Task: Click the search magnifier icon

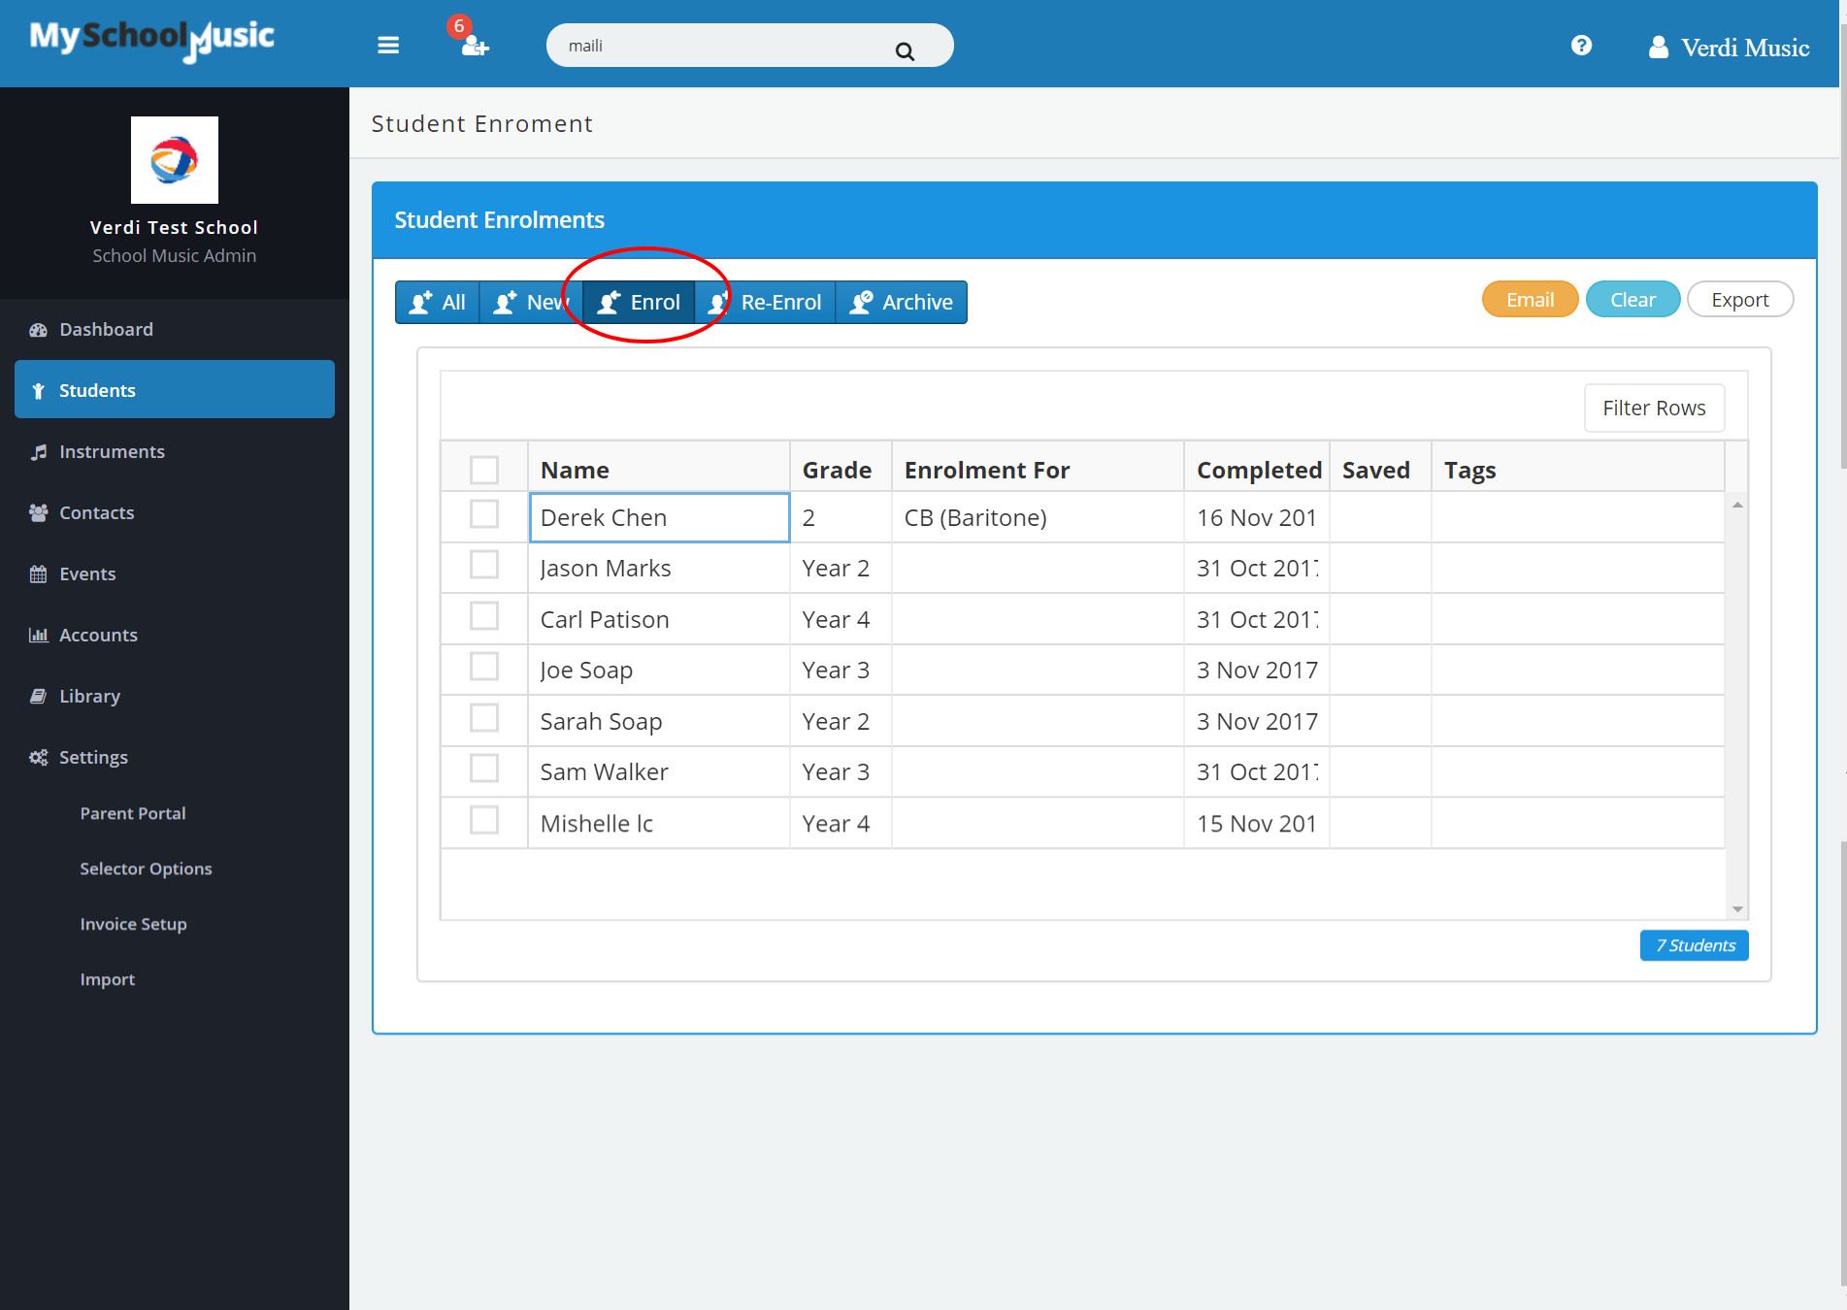Action: (905, 50)
